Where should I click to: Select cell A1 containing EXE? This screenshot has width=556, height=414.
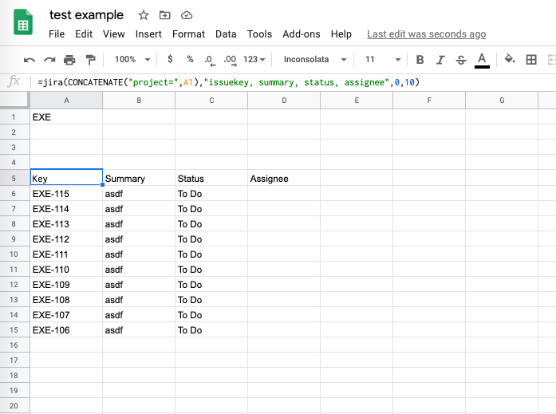pyautogui.click(x=66, y=117)
